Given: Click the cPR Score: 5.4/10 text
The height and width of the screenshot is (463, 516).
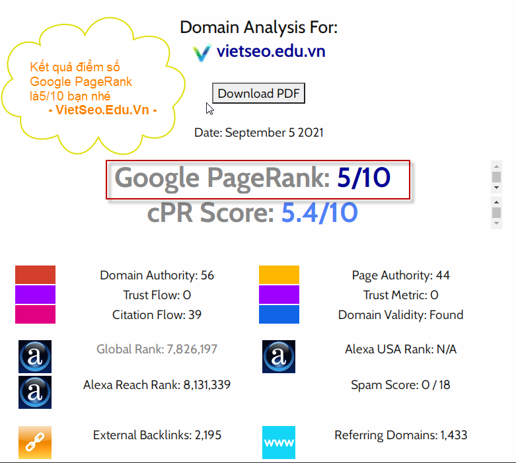Looking at the screenshot, I should (x=252, y=213).
